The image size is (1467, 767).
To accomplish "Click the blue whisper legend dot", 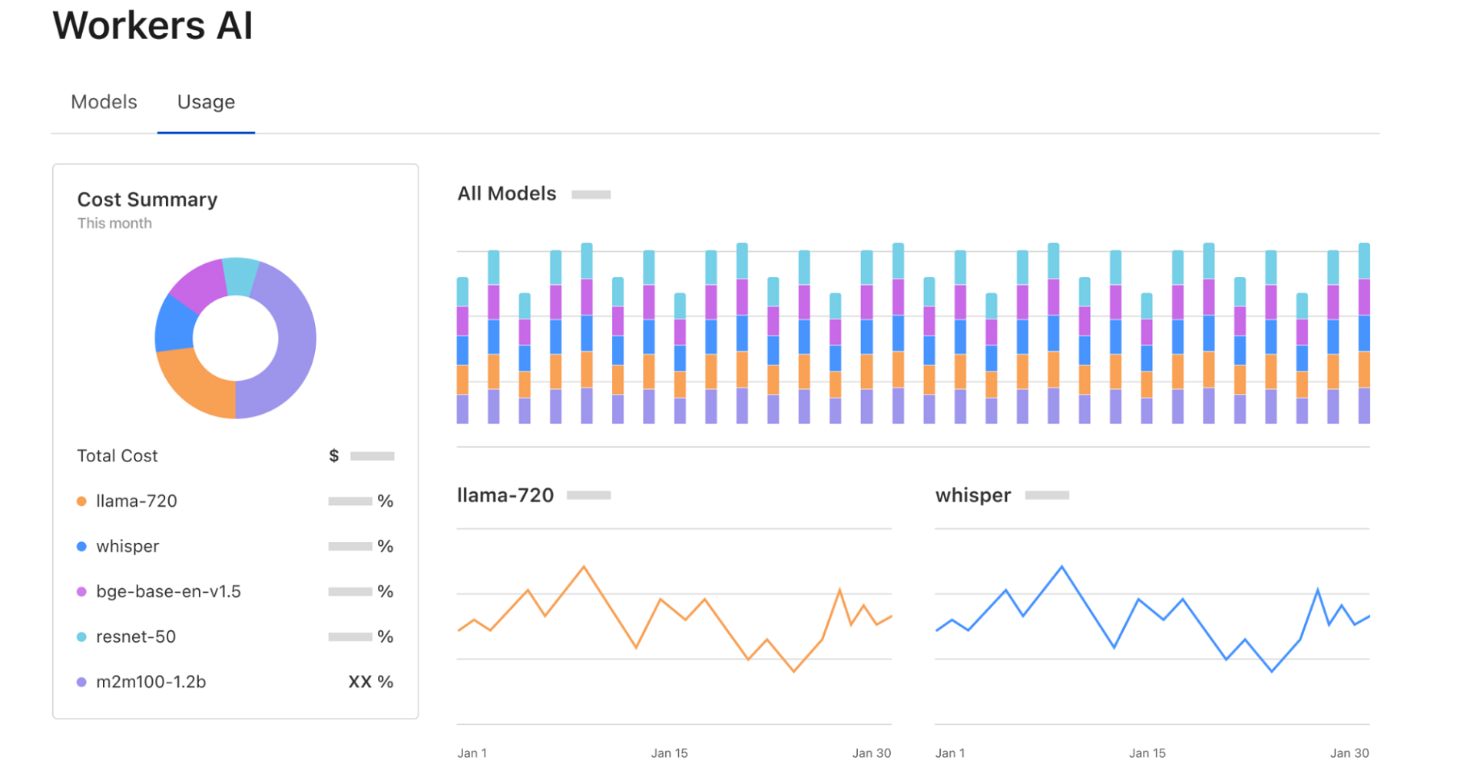I will (x=81, y=547).
